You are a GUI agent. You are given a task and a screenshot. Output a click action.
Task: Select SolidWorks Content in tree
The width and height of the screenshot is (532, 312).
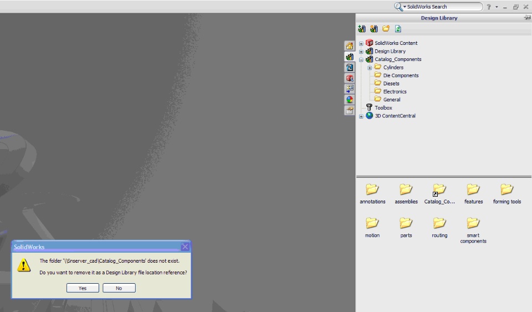click(396, 43)
